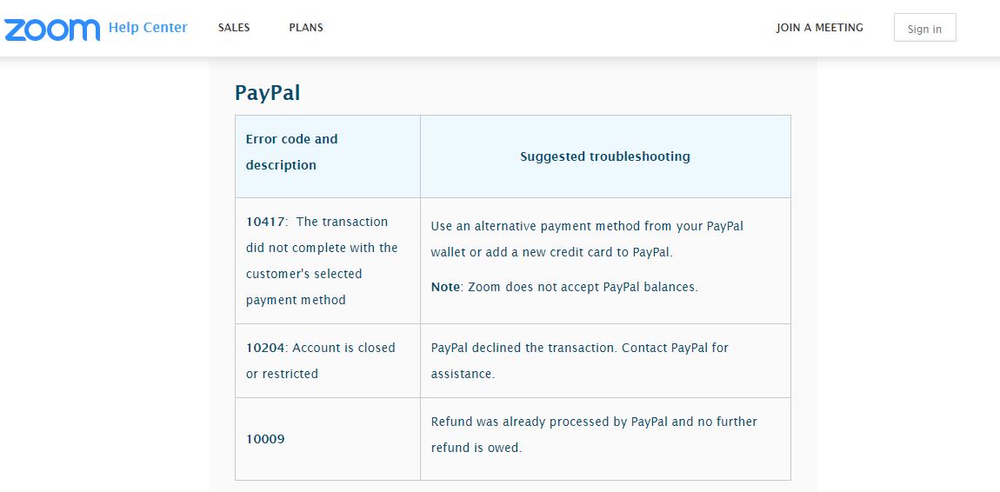Click the 'Error code and description' column header
Screen dimensions: 1000x492
[x=291, y=152]
